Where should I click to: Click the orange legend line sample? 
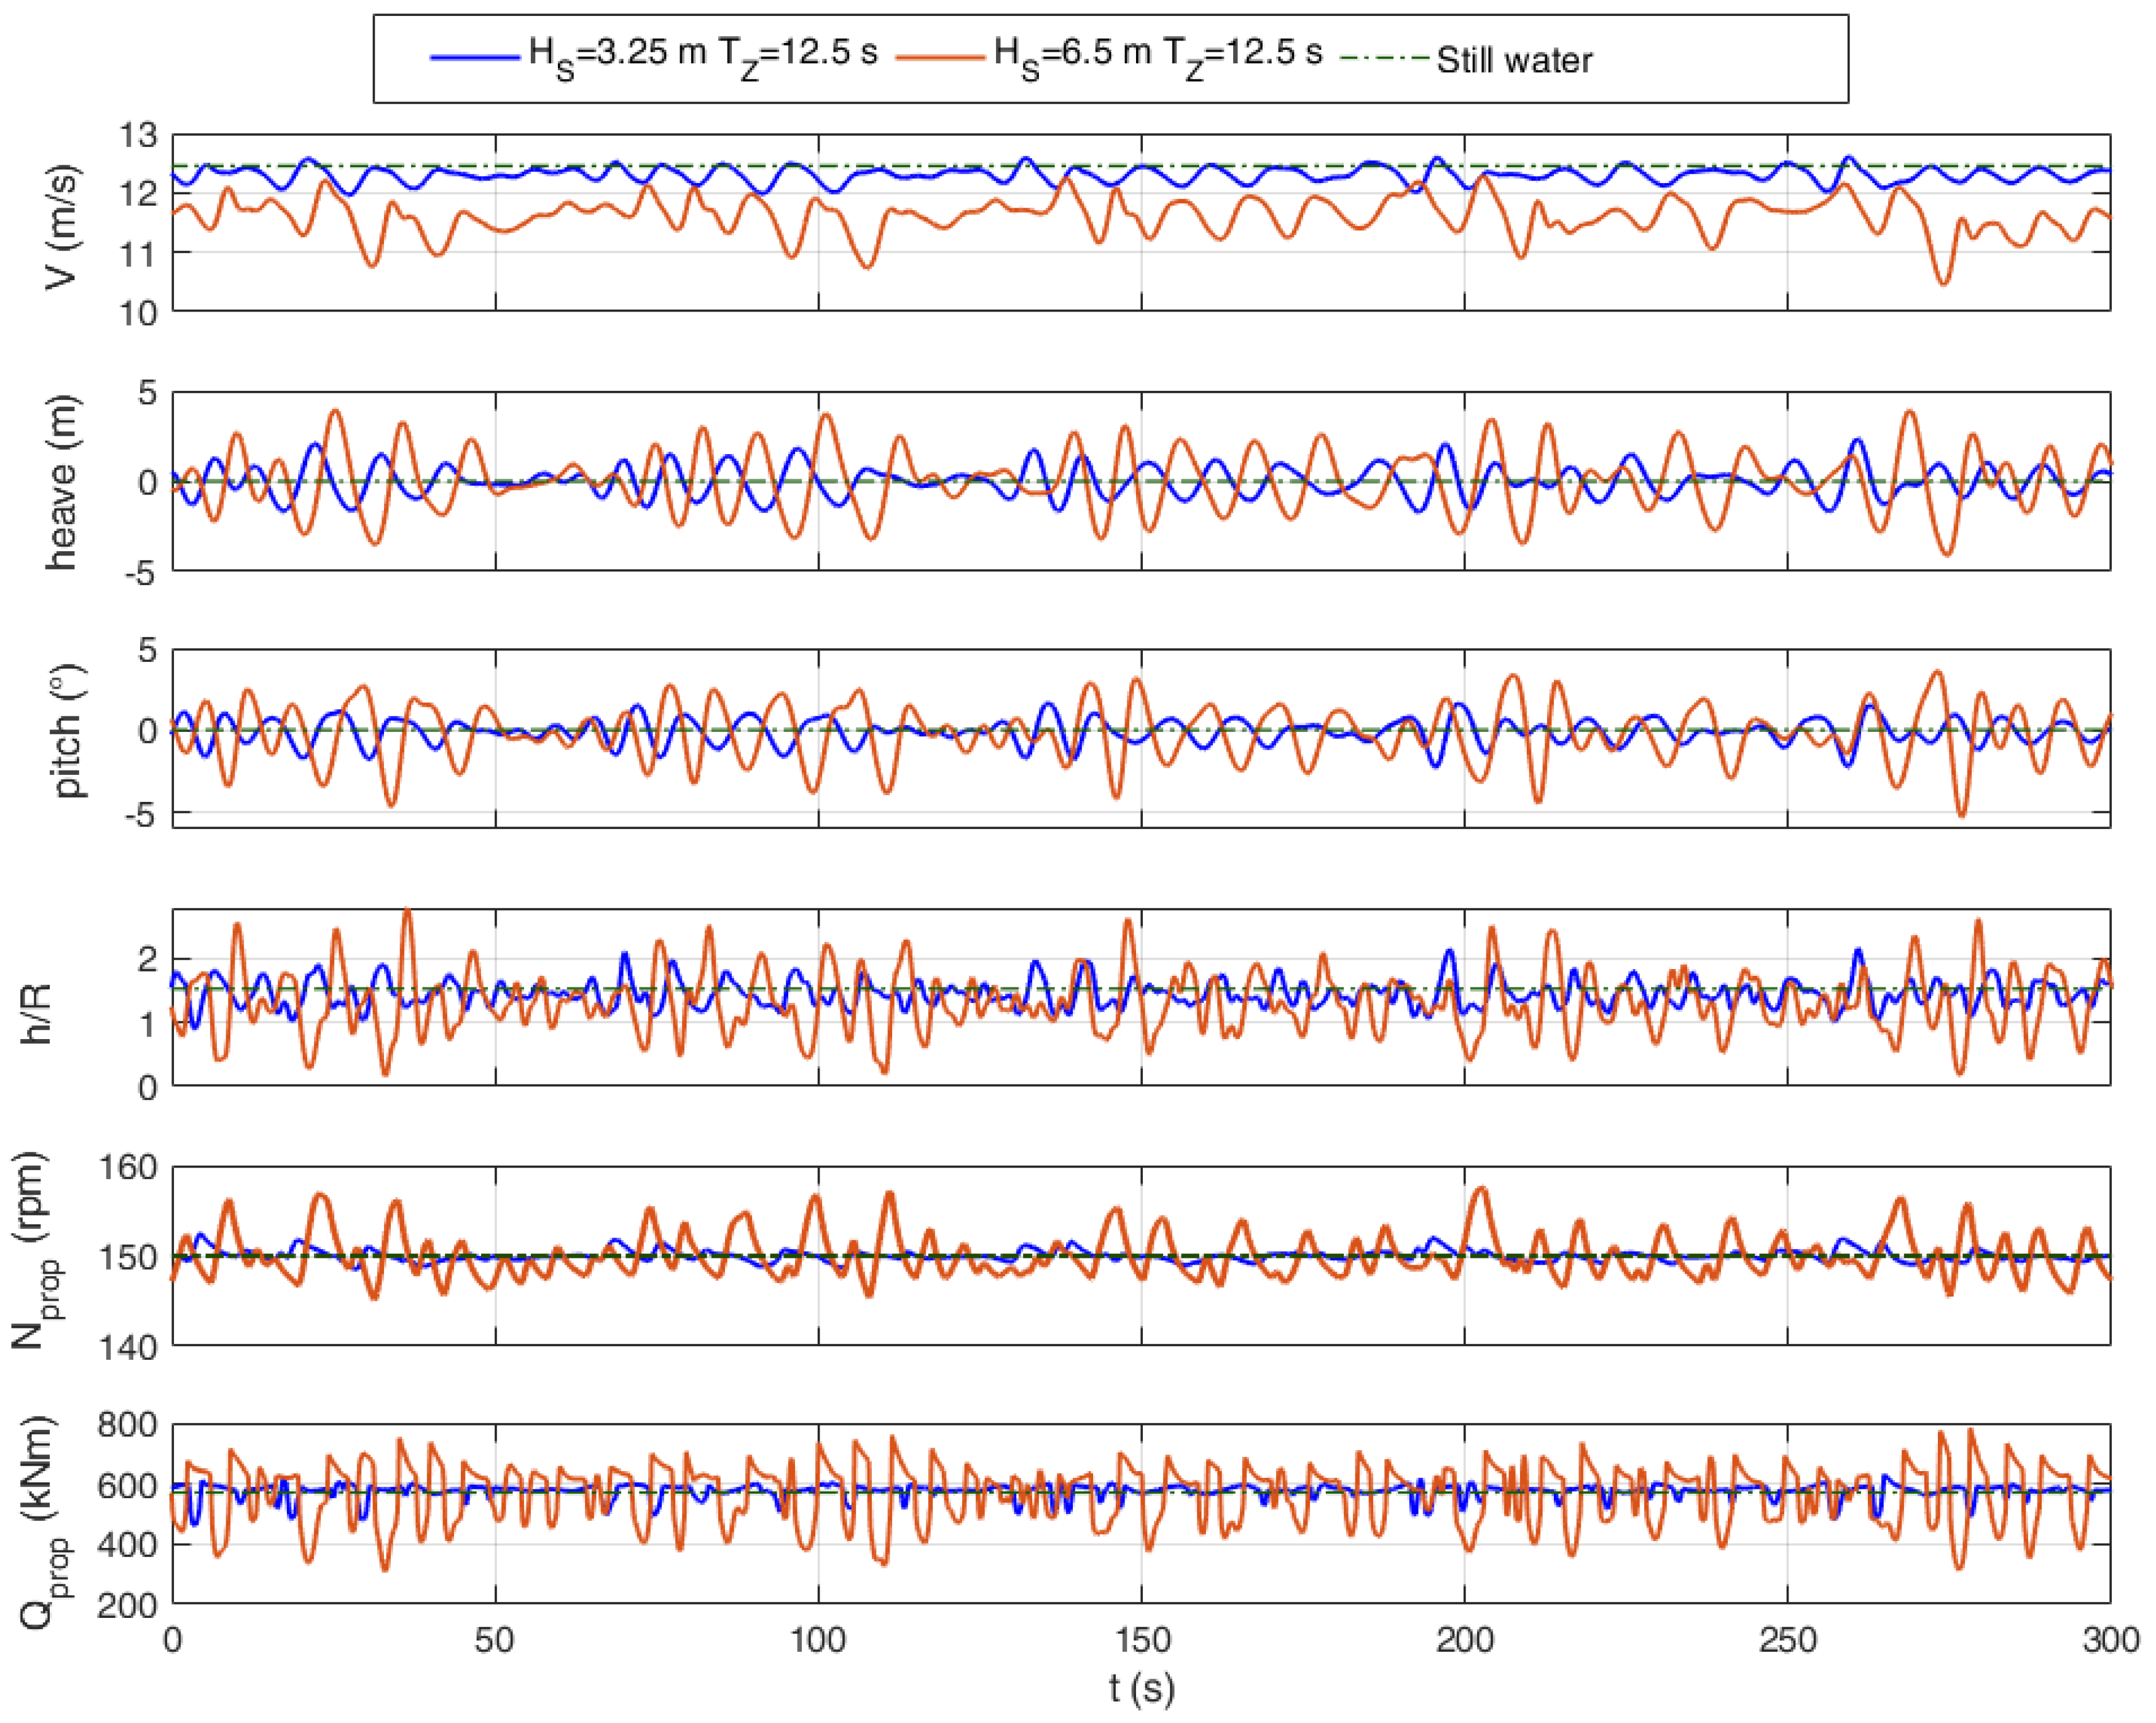[x=940, y=57]
